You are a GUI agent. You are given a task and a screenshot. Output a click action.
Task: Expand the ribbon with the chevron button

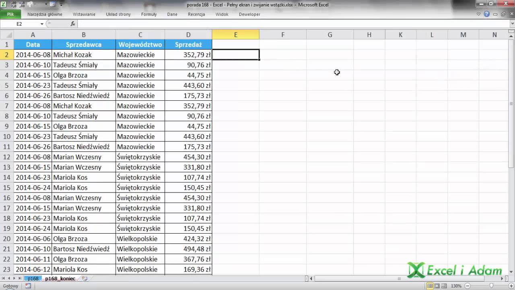[x=478, y=14]
